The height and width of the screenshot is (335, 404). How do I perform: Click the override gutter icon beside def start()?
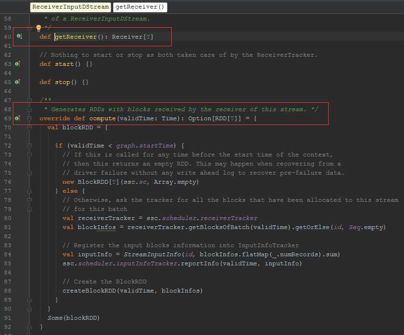point(18,63)
